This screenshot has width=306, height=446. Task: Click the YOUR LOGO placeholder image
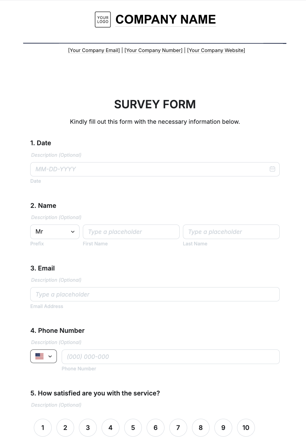coord(103,19)
